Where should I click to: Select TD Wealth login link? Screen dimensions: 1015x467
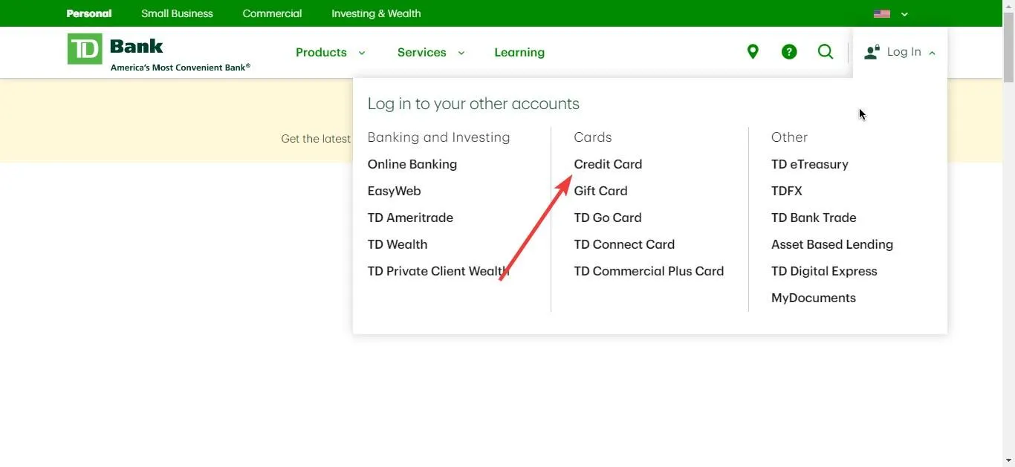pyautogui.click(x=398, y=244)
